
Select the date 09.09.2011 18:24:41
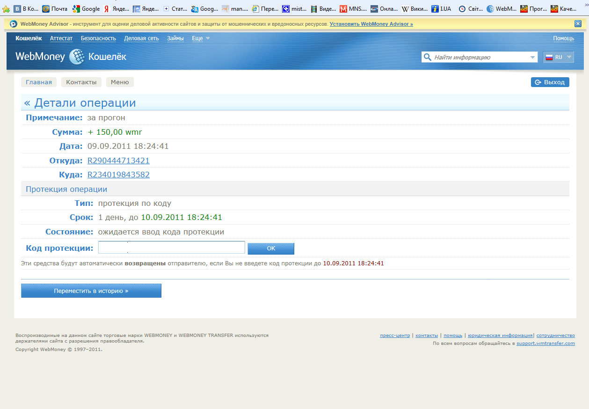coord(128,146)
